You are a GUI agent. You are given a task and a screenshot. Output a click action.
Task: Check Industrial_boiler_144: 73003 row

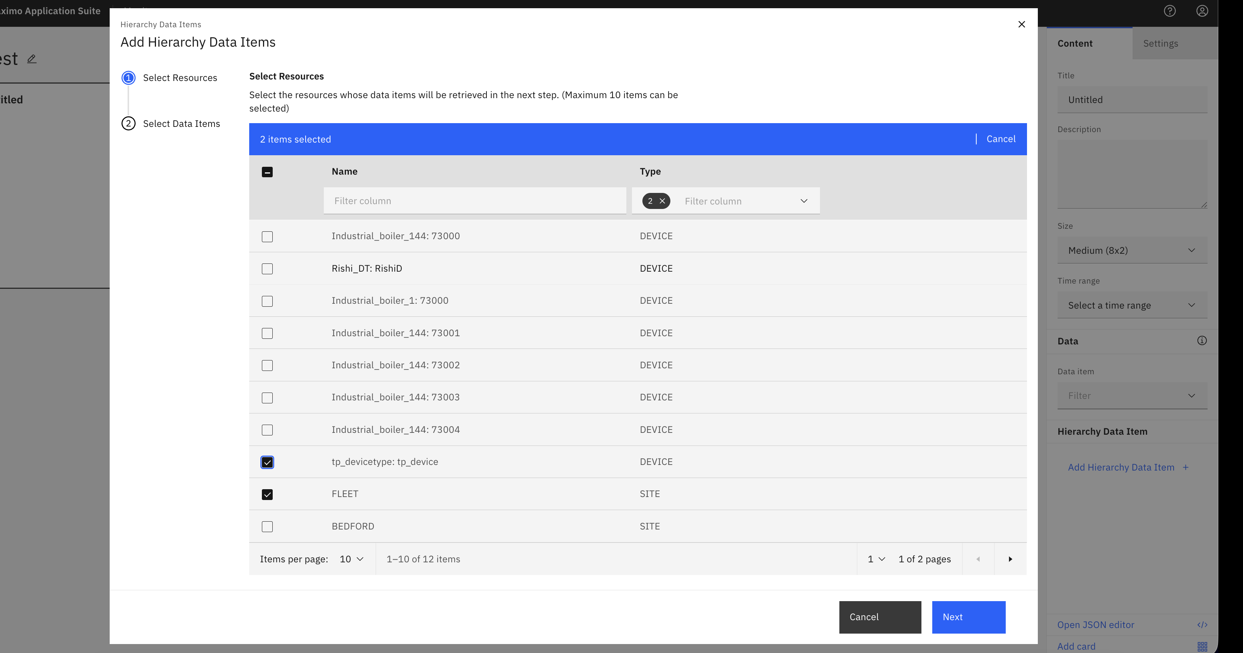[x=267, y=398]
